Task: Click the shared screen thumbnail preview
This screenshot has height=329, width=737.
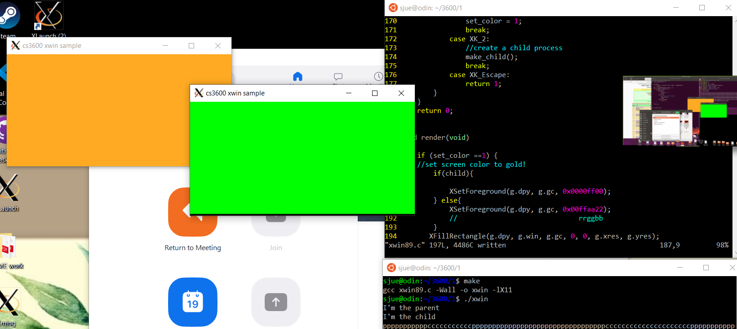Action: [x=679, y=111]
